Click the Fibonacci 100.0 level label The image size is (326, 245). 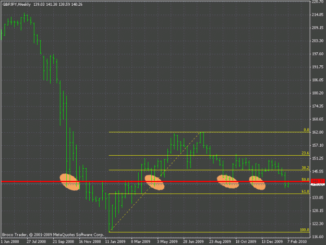click(x=305, y=230)
